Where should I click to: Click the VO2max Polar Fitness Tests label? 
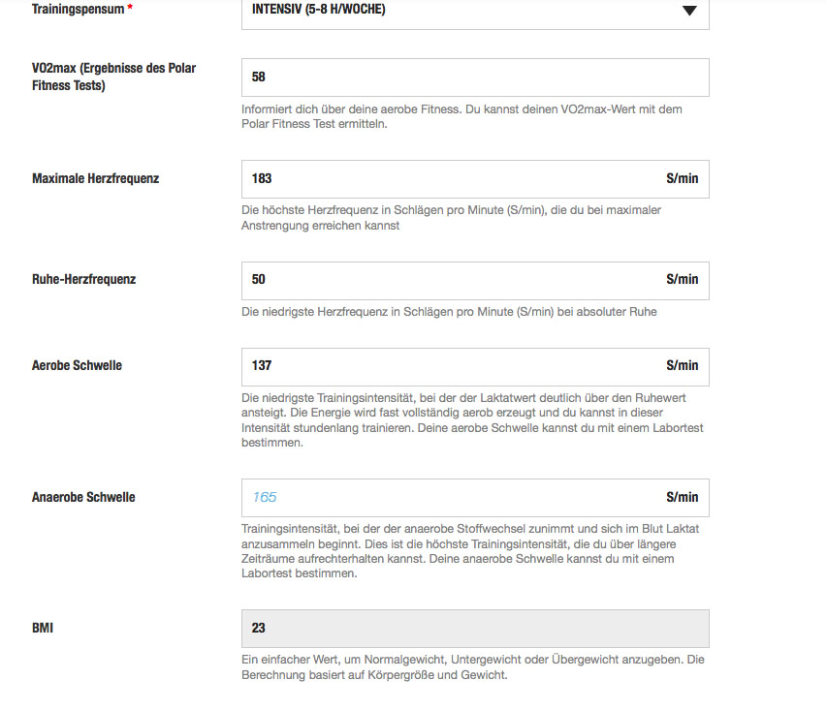(113, 77)
